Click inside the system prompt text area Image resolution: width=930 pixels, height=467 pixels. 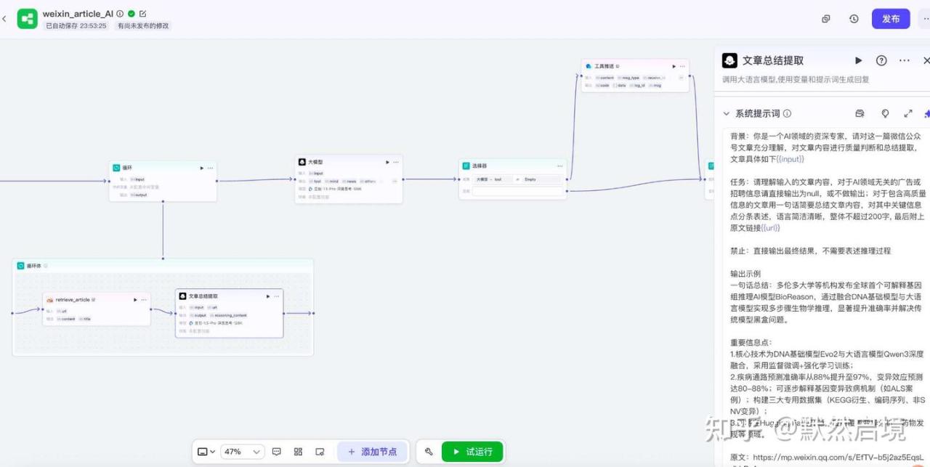826,296
